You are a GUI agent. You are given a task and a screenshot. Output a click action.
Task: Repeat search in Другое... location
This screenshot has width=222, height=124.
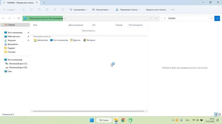(x=76, y=40)
